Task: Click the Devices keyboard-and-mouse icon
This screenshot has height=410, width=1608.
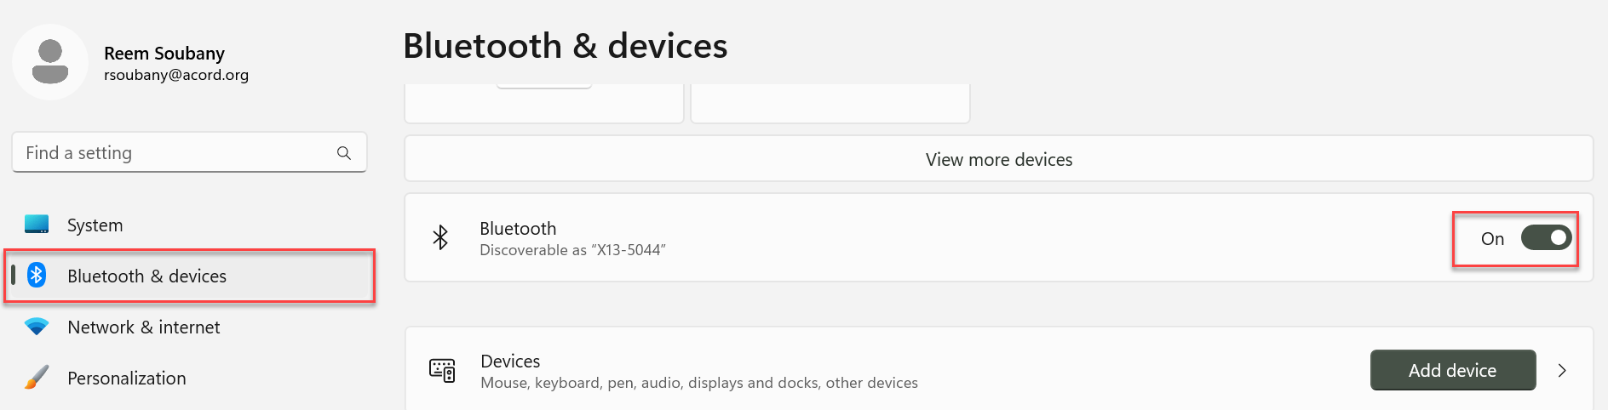Action: (442, 371)
